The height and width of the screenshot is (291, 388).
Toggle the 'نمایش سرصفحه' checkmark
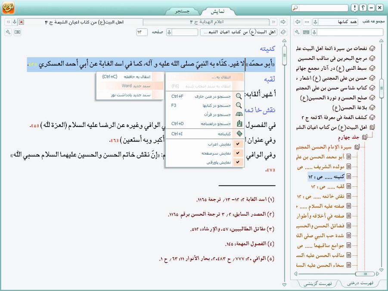tap(238, 153)
